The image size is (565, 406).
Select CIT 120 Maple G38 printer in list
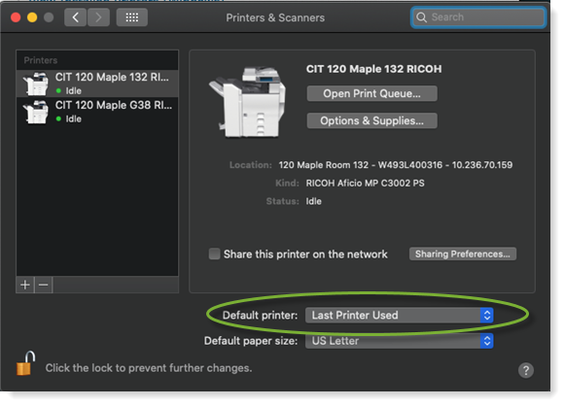[x=97, y=112]
